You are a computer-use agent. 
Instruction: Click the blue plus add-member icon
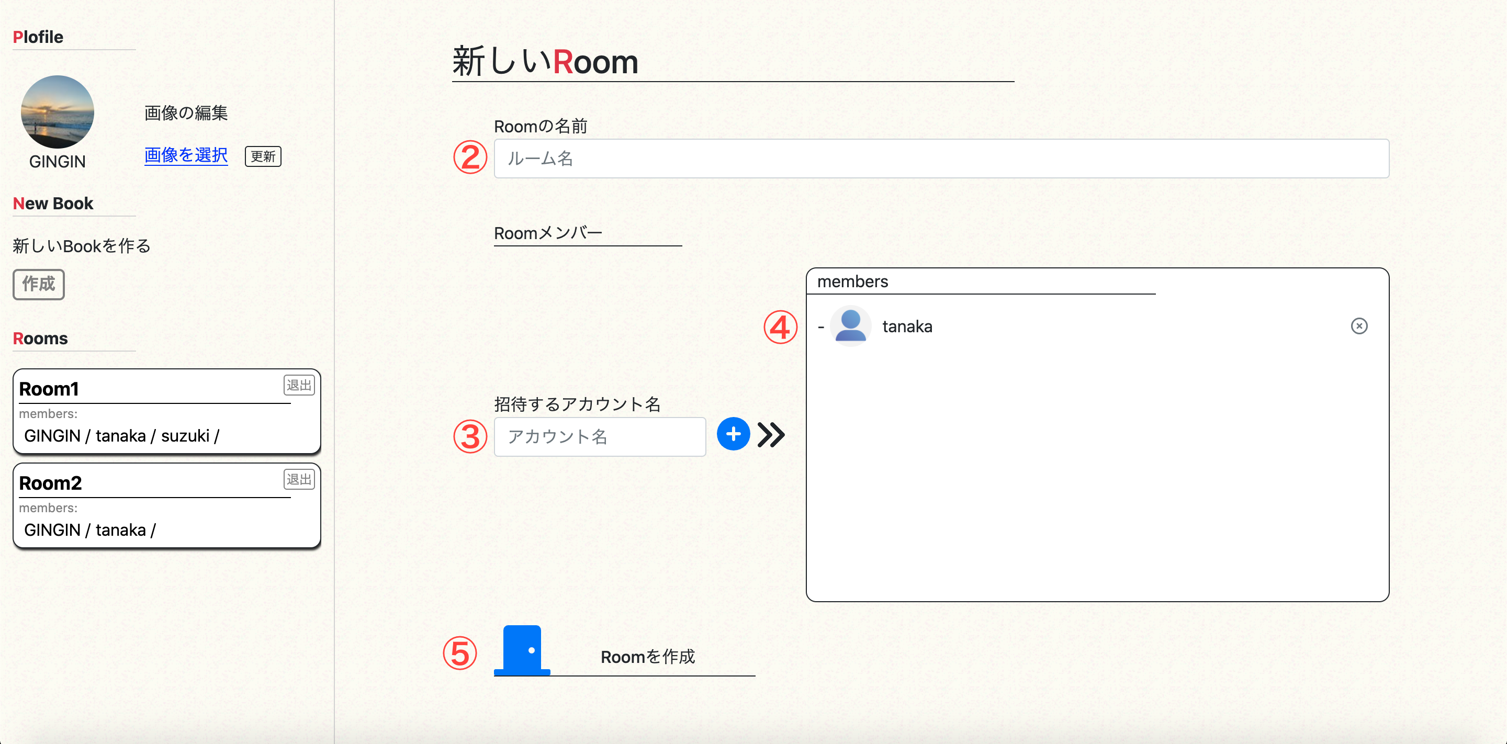[733, 434]
